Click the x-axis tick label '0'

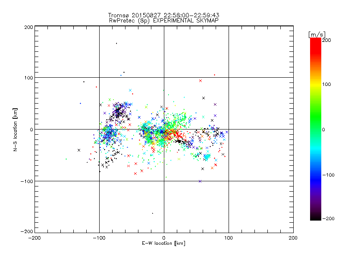pyautogui.click(x=164, y=238)
